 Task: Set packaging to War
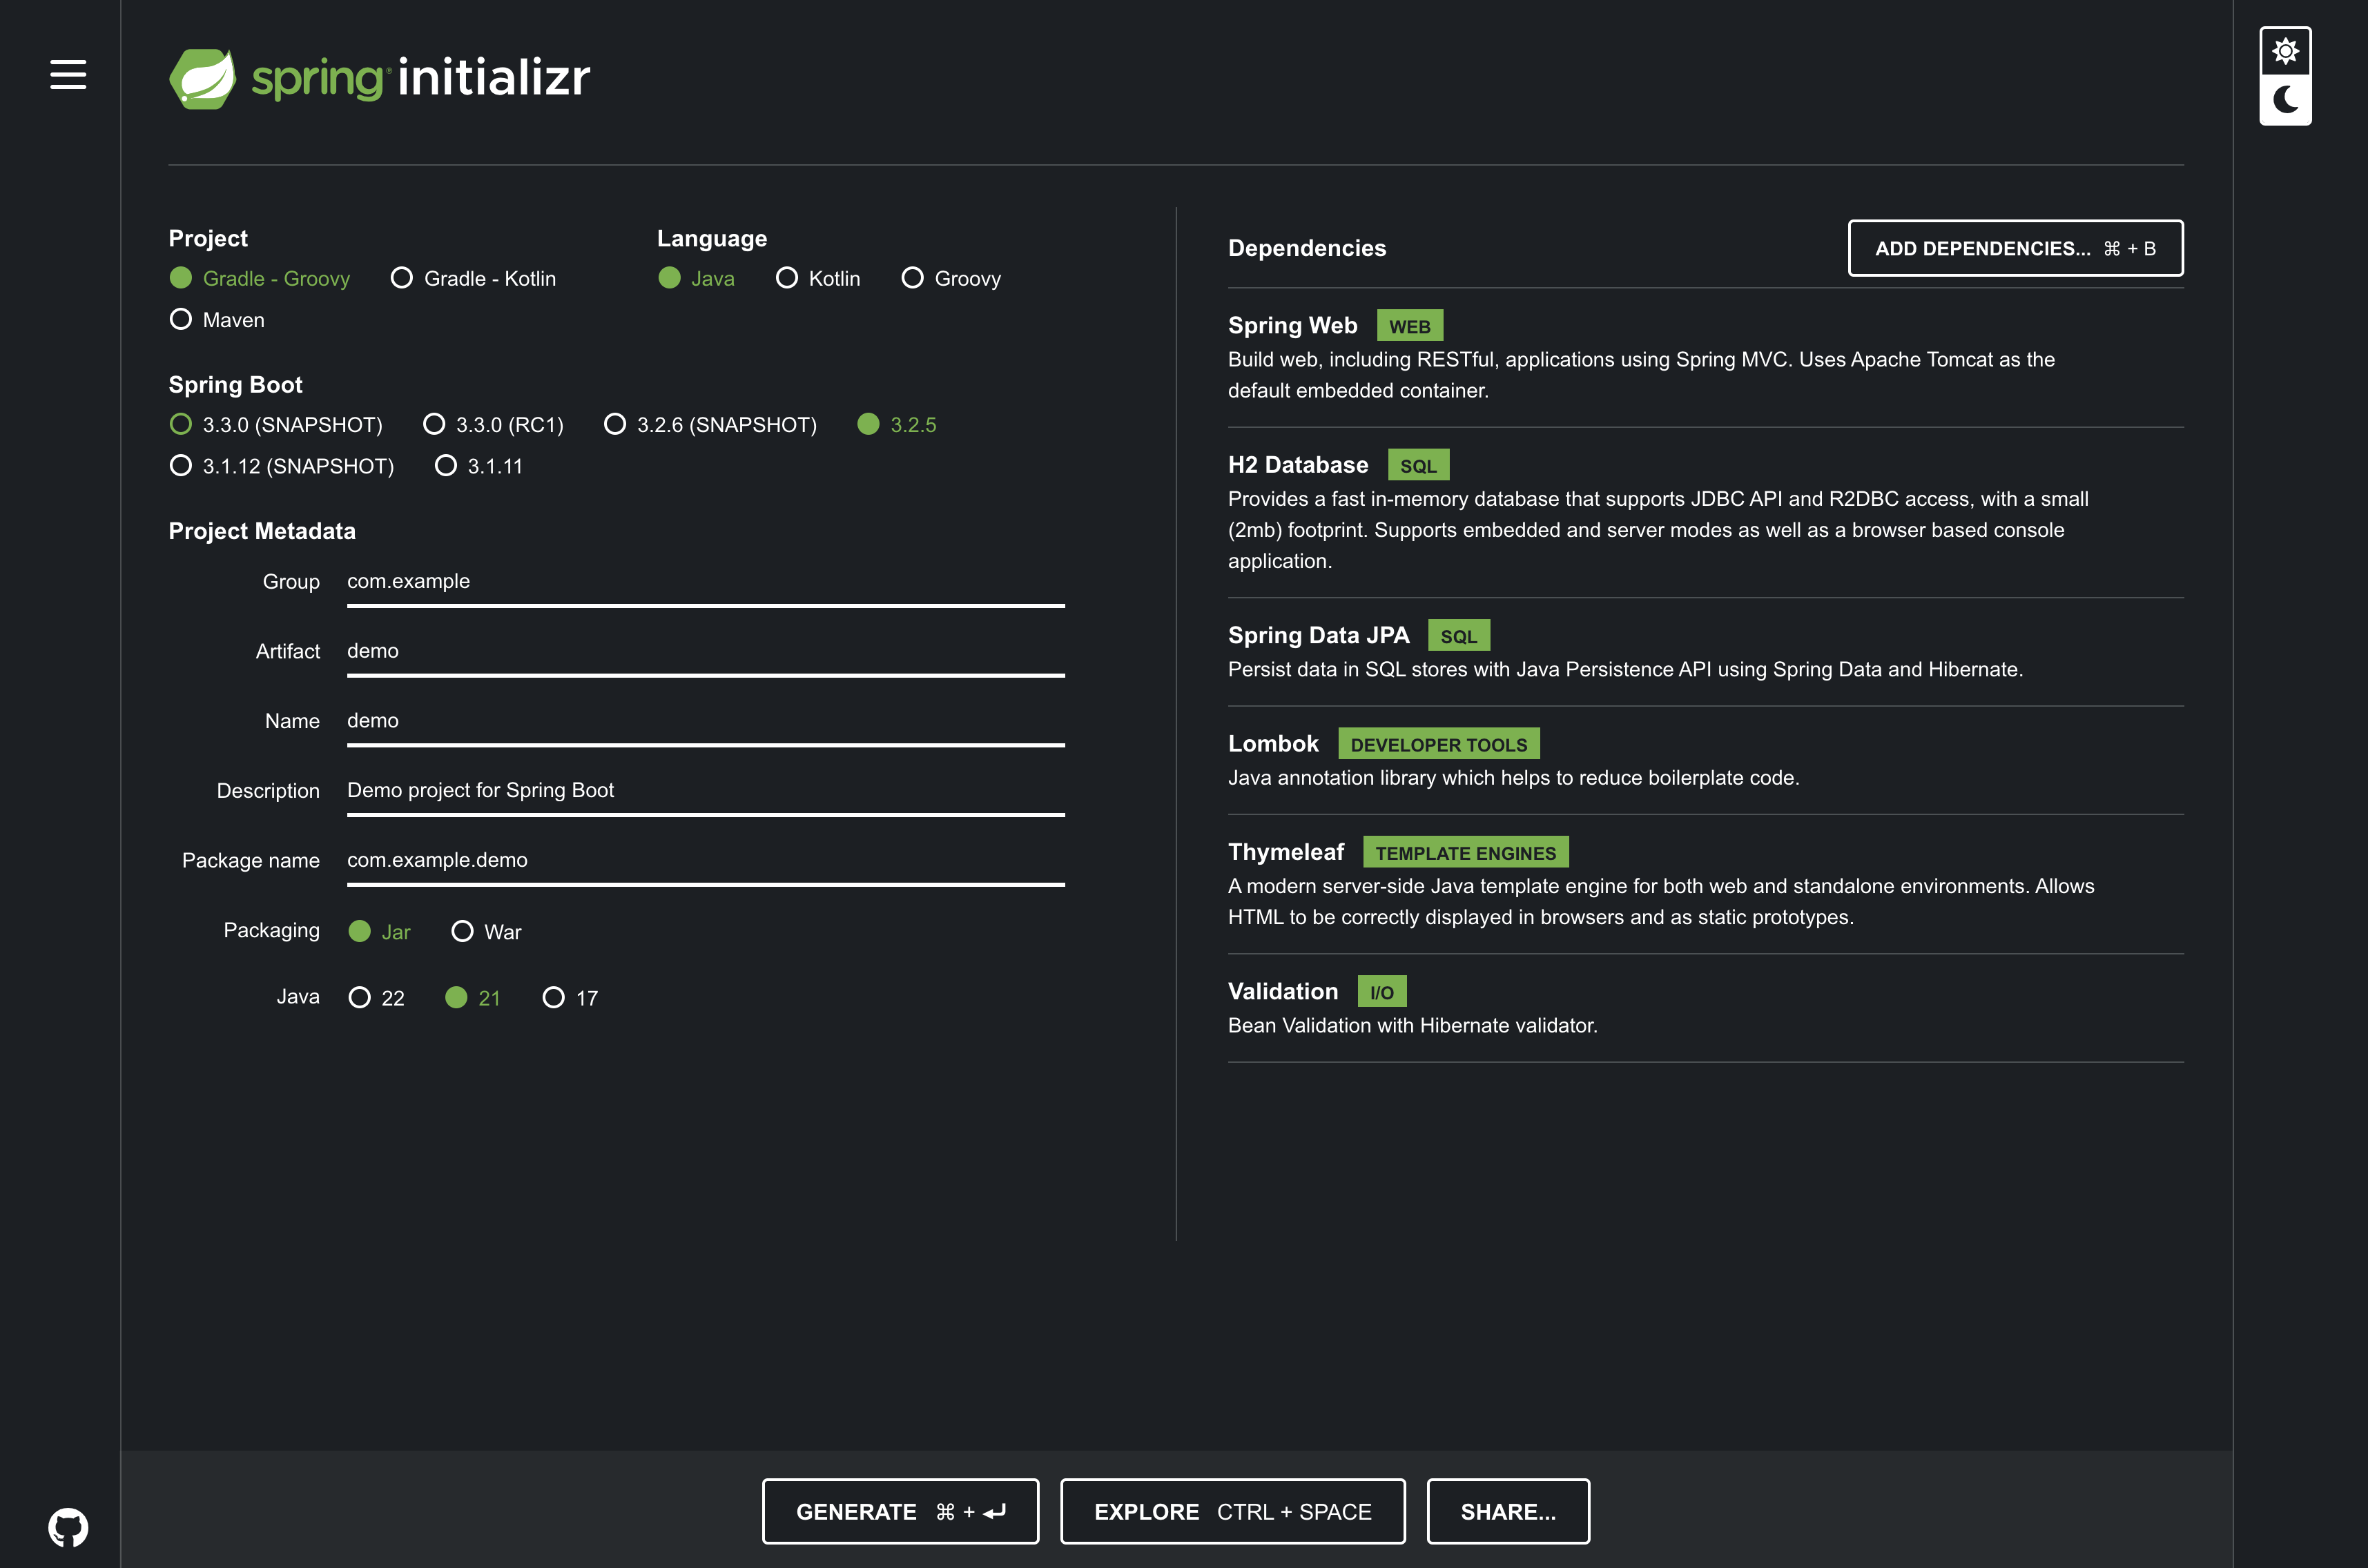click(486, 932)
